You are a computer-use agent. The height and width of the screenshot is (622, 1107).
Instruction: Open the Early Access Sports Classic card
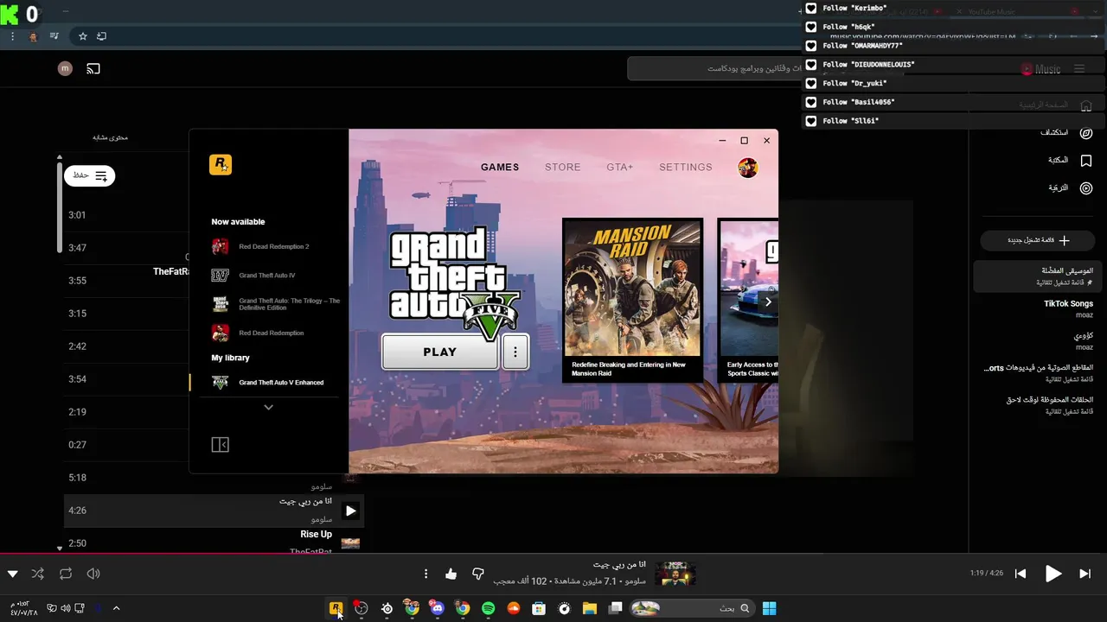coord(749,300)
